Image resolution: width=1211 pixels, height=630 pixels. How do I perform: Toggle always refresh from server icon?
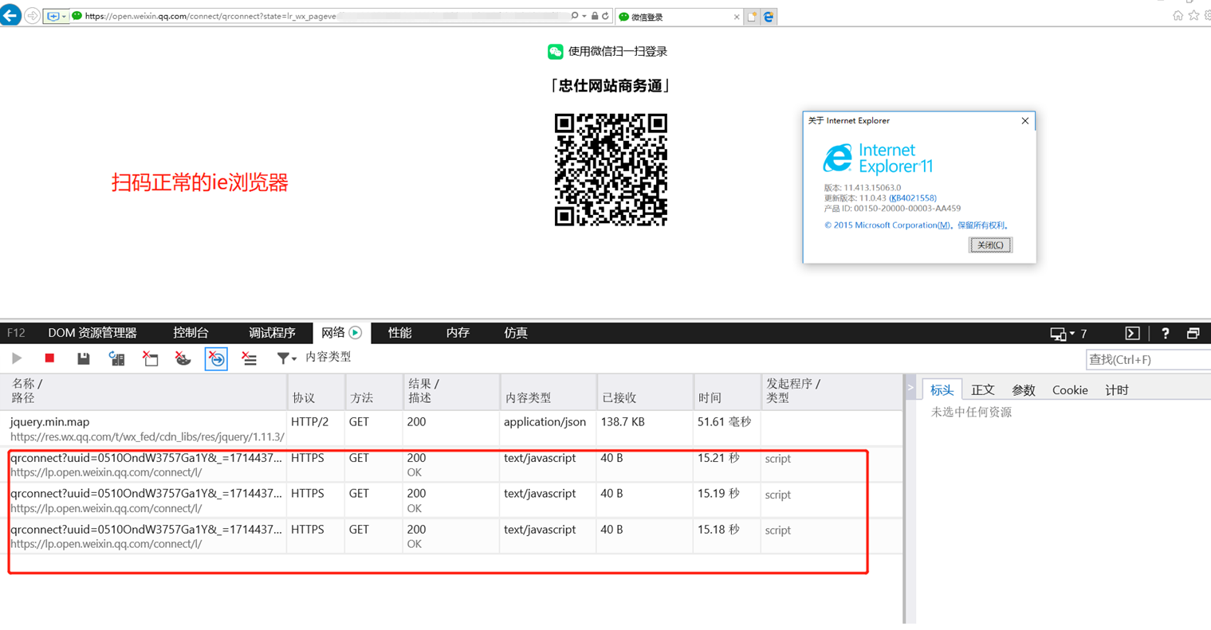tap(116, 358)
